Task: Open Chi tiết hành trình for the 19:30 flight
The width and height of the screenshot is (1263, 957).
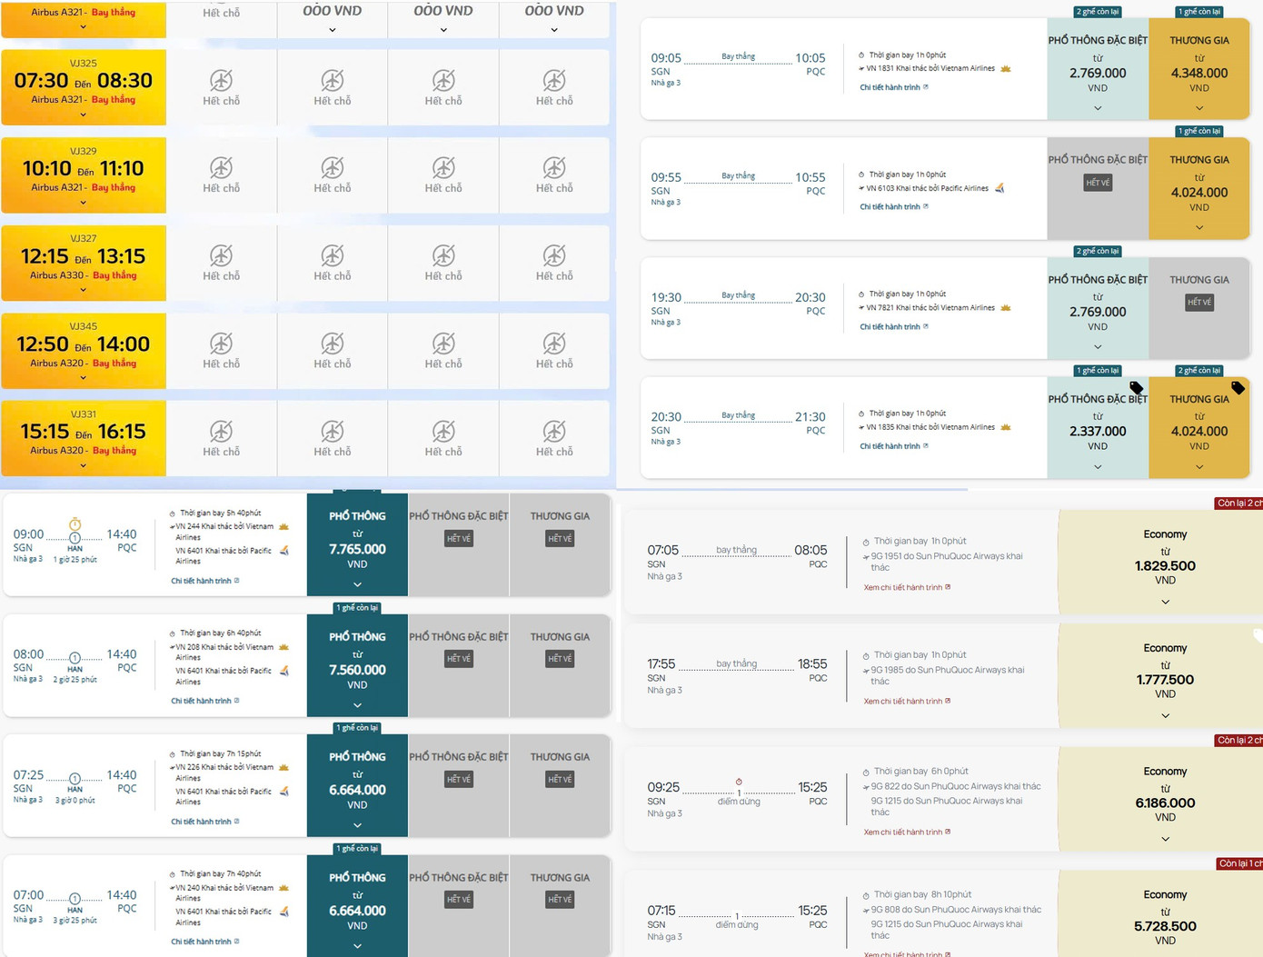Action: click(x=893, y=327)
